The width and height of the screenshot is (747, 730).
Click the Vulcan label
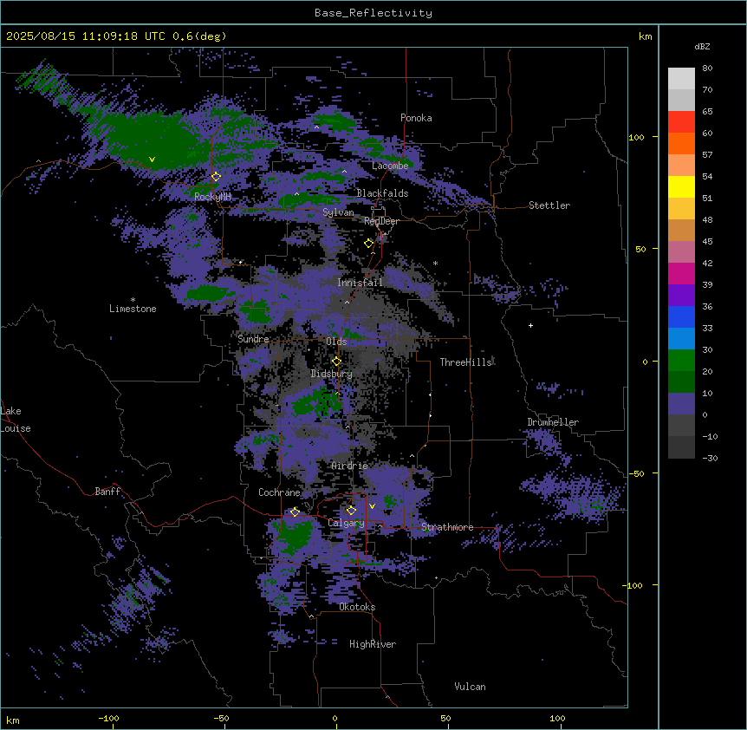point(470,687)
